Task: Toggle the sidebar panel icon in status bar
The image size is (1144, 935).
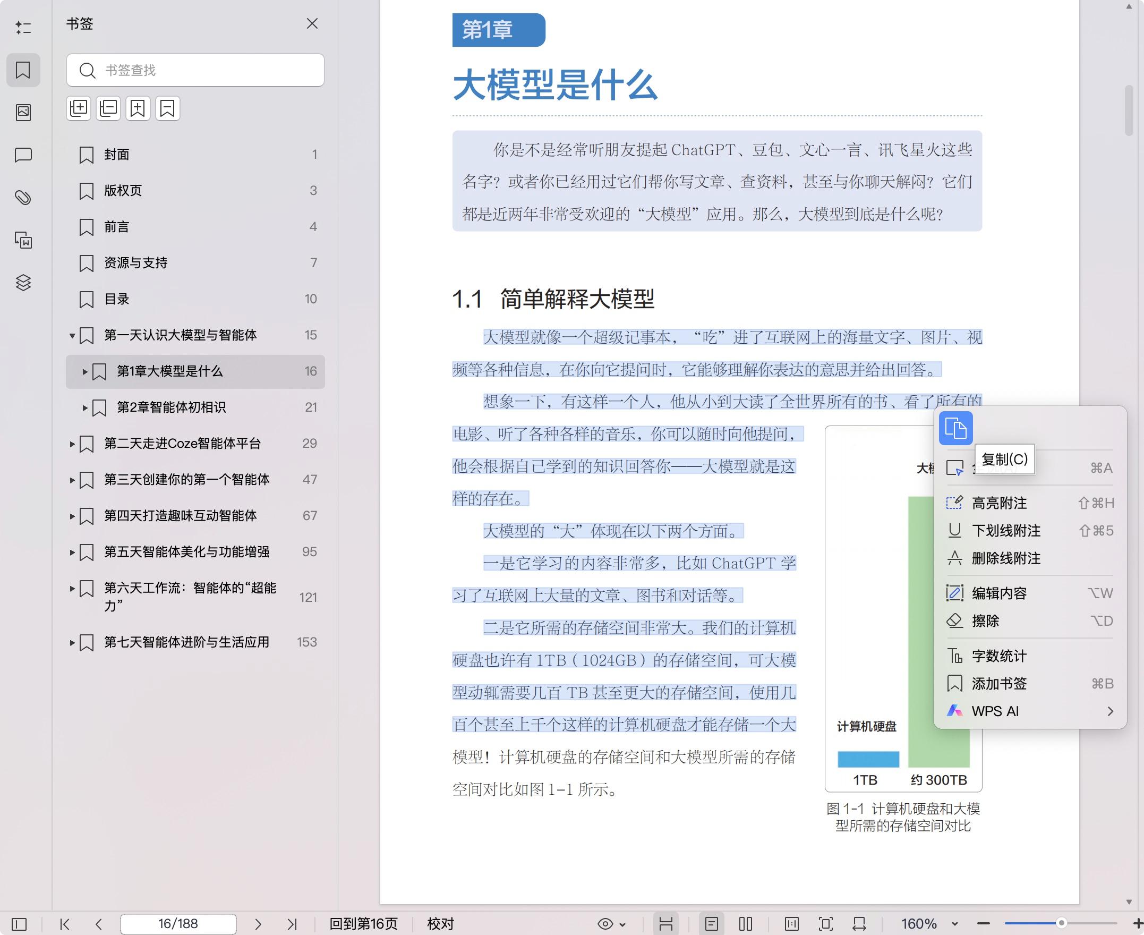Action: pyautogui.click(x=19, y=924)
